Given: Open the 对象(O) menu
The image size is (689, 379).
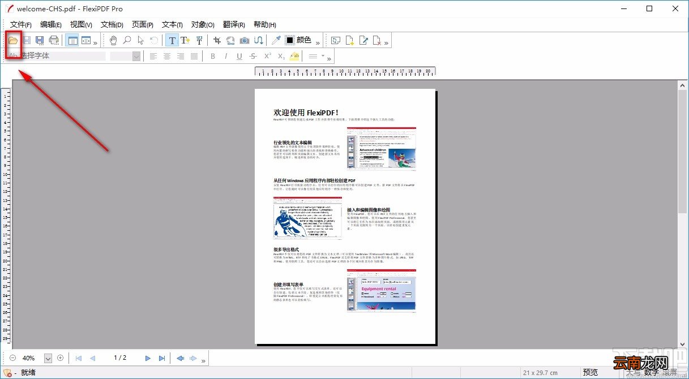Looking at the screenshot, I should click(203, 24).
